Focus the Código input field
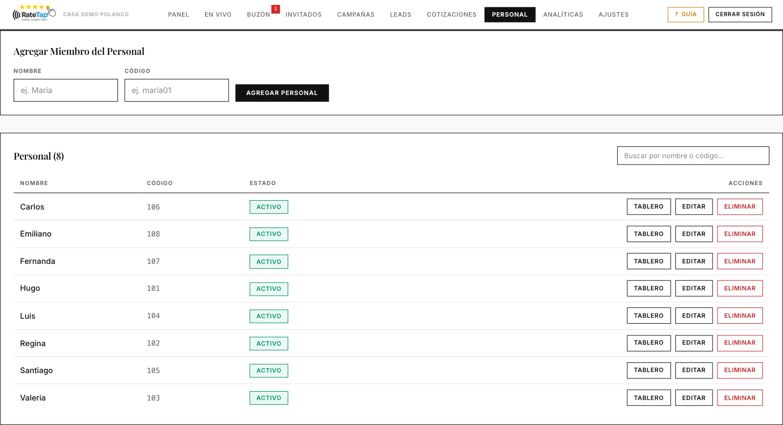 pyautogui.click(x=177, y=91)
